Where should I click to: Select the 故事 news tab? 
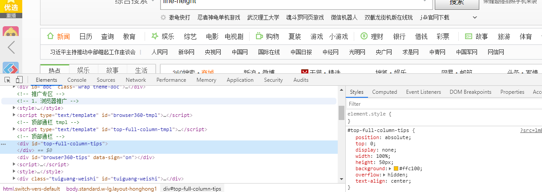[112, 70]
